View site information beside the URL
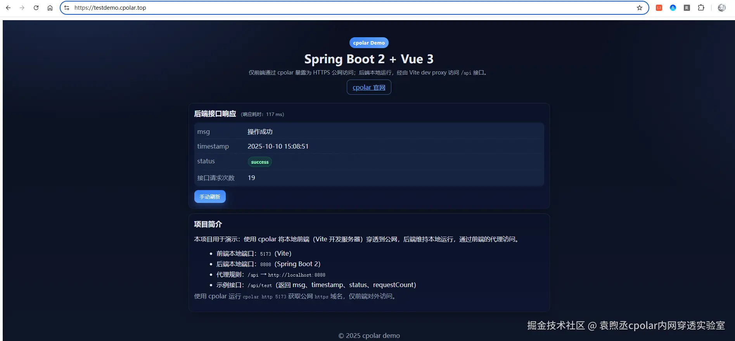The width and height of the screenshot is (735, 341). (67, 8)
